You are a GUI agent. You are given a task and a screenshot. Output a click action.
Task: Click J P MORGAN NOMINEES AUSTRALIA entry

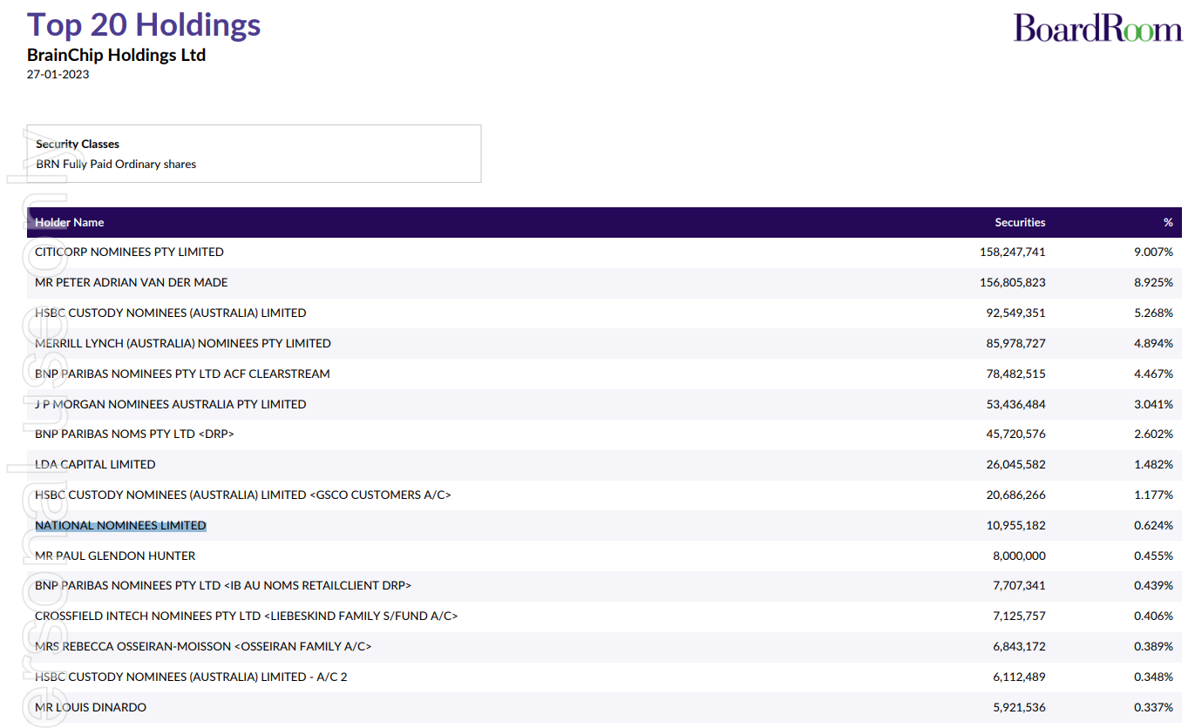point(170,404)
